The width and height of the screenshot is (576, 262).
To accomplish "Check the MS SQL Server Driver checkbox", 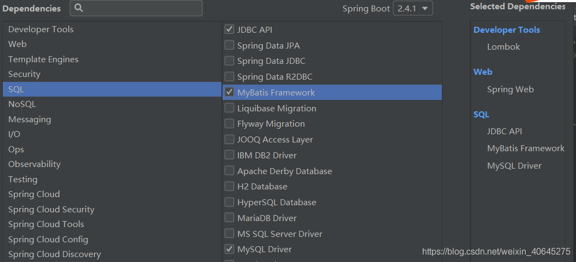I will tap(229, 234).
